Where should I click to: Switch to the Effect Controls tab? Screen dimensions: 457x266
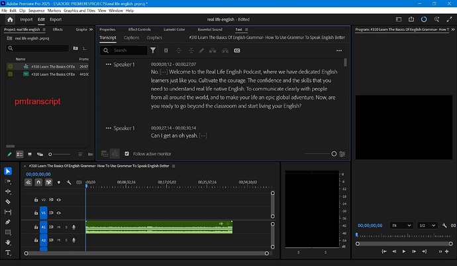click(140, 29)
